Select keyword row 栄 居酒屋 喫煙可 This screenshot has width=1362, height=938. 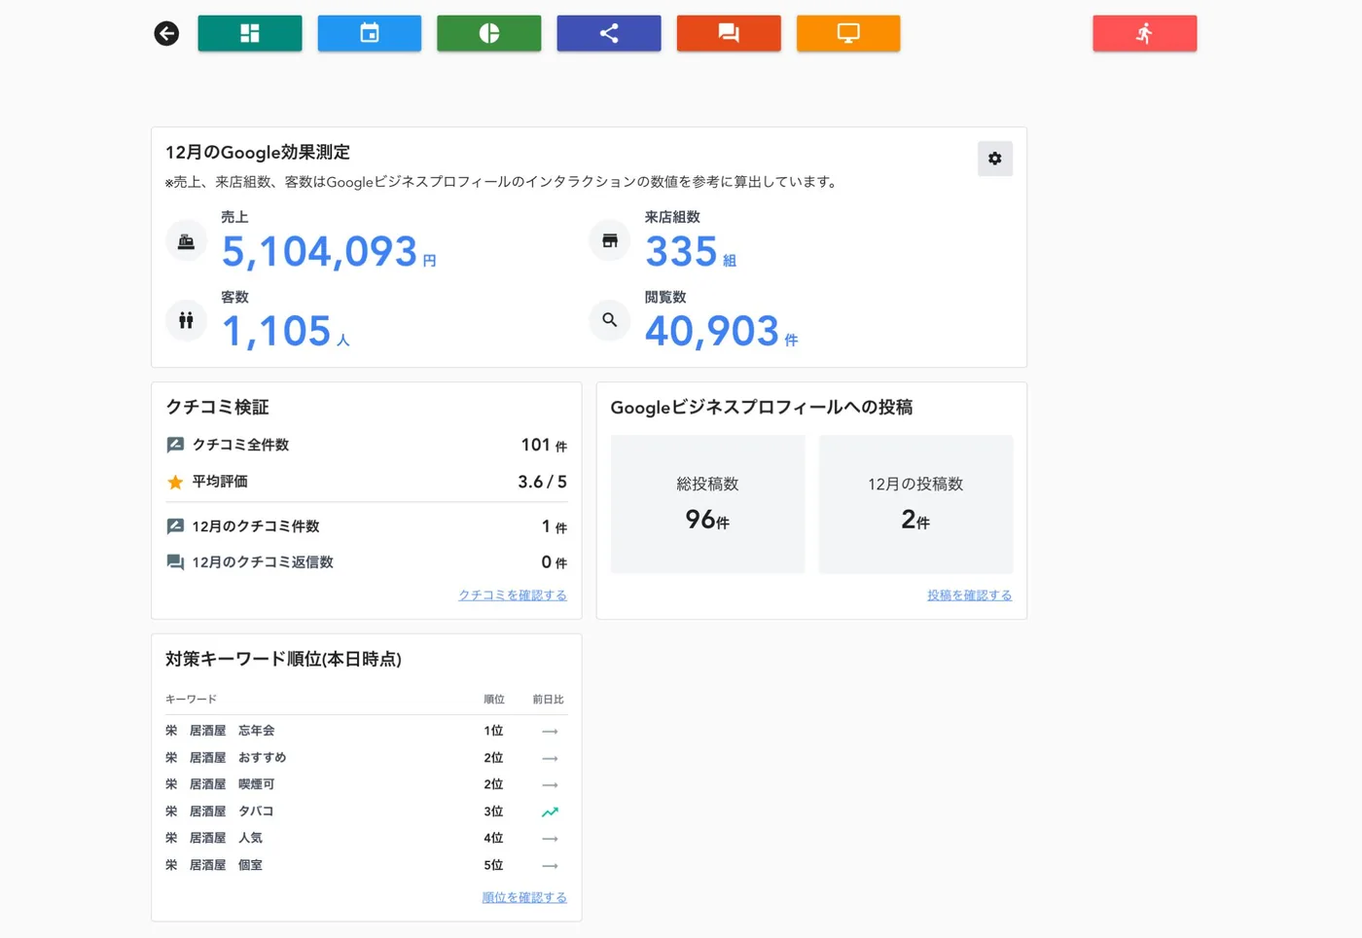pyautogui.click(x=367, y=784)
